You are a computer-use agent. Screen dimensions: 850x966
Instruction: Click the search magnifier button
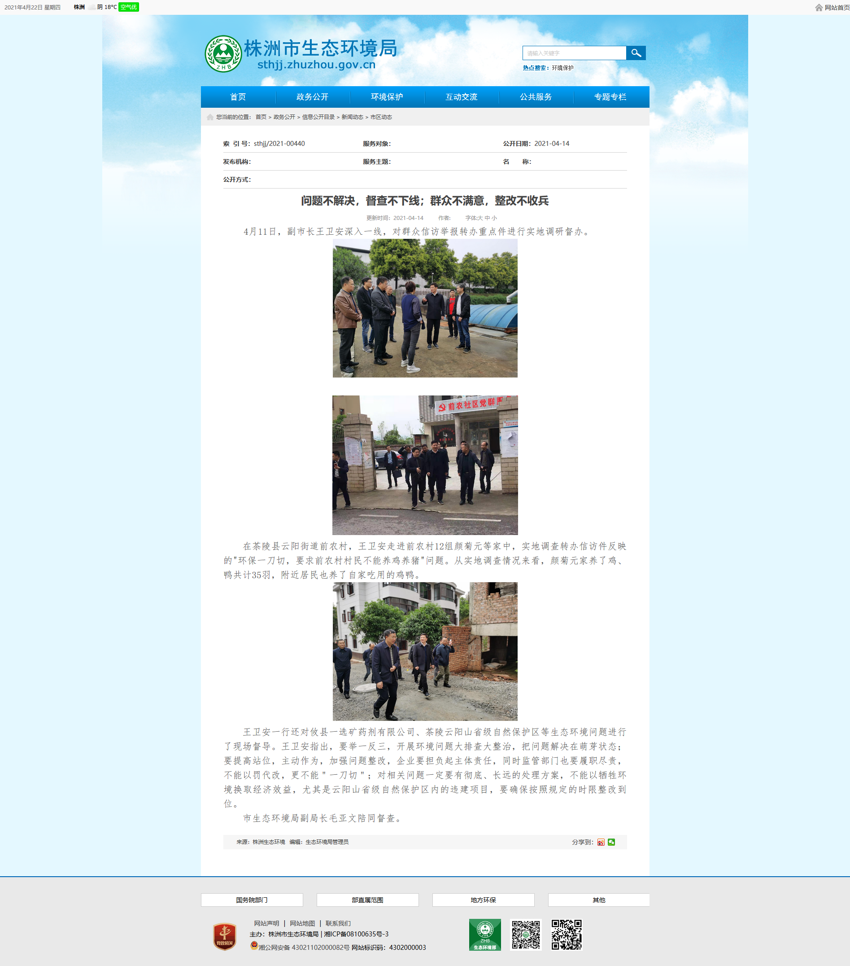click(636, 53)
